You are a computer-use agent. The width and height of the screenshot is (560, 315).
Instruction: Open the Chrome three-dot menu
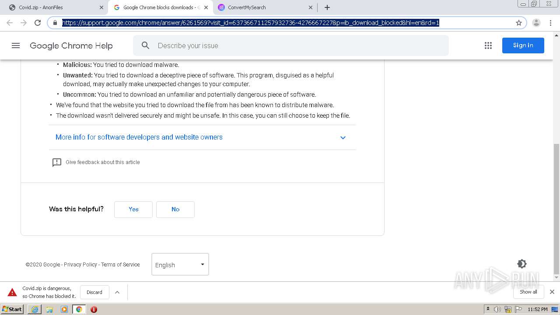pos(550,23)
